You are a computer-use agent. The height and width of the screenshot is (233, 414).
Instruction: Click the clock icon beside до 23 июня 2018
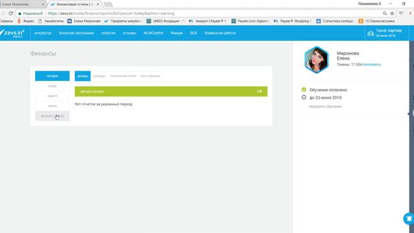tap(304, 97)
